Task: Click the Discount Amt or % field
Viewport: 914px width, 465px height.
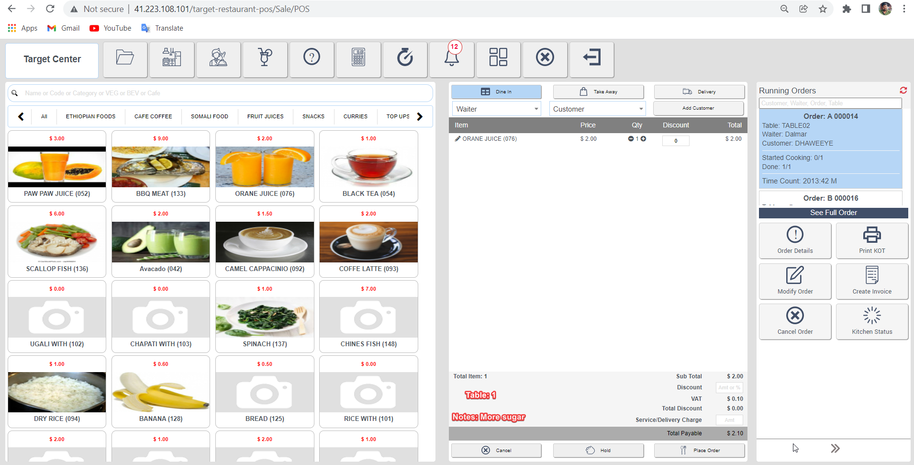Action: point(729,387)
